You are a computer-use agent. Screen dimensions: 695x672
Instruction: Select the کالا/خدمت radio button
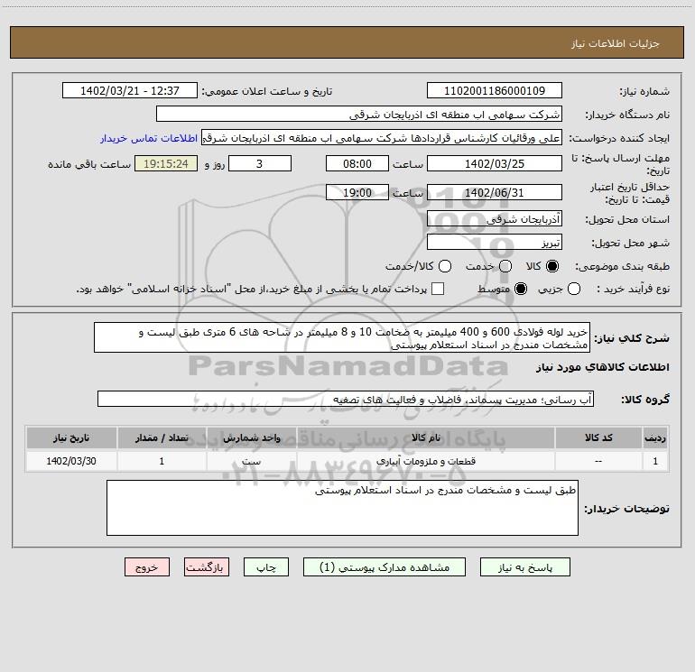[x=445, y=266]
